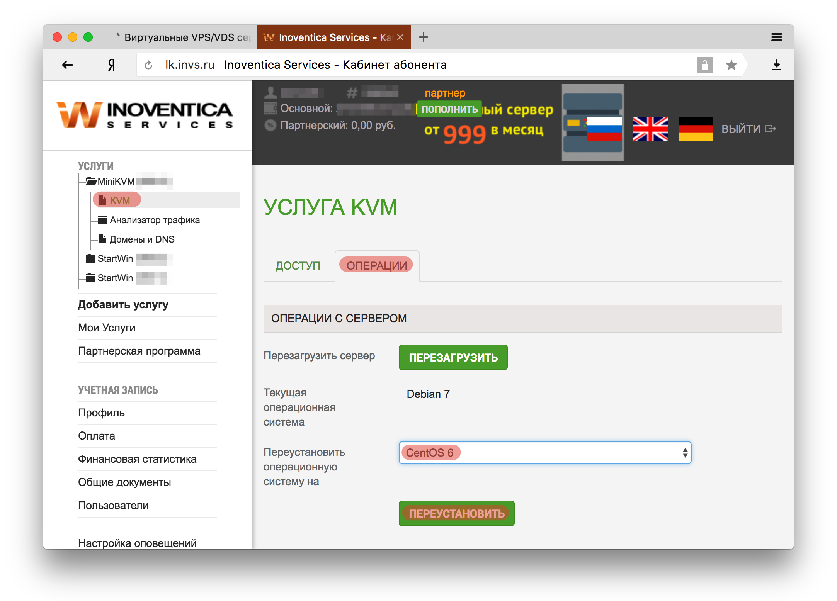Viewport: 837px width, 601px height.
Task: Click the percent icon beside Партнерский
Action: pos(270,125)
